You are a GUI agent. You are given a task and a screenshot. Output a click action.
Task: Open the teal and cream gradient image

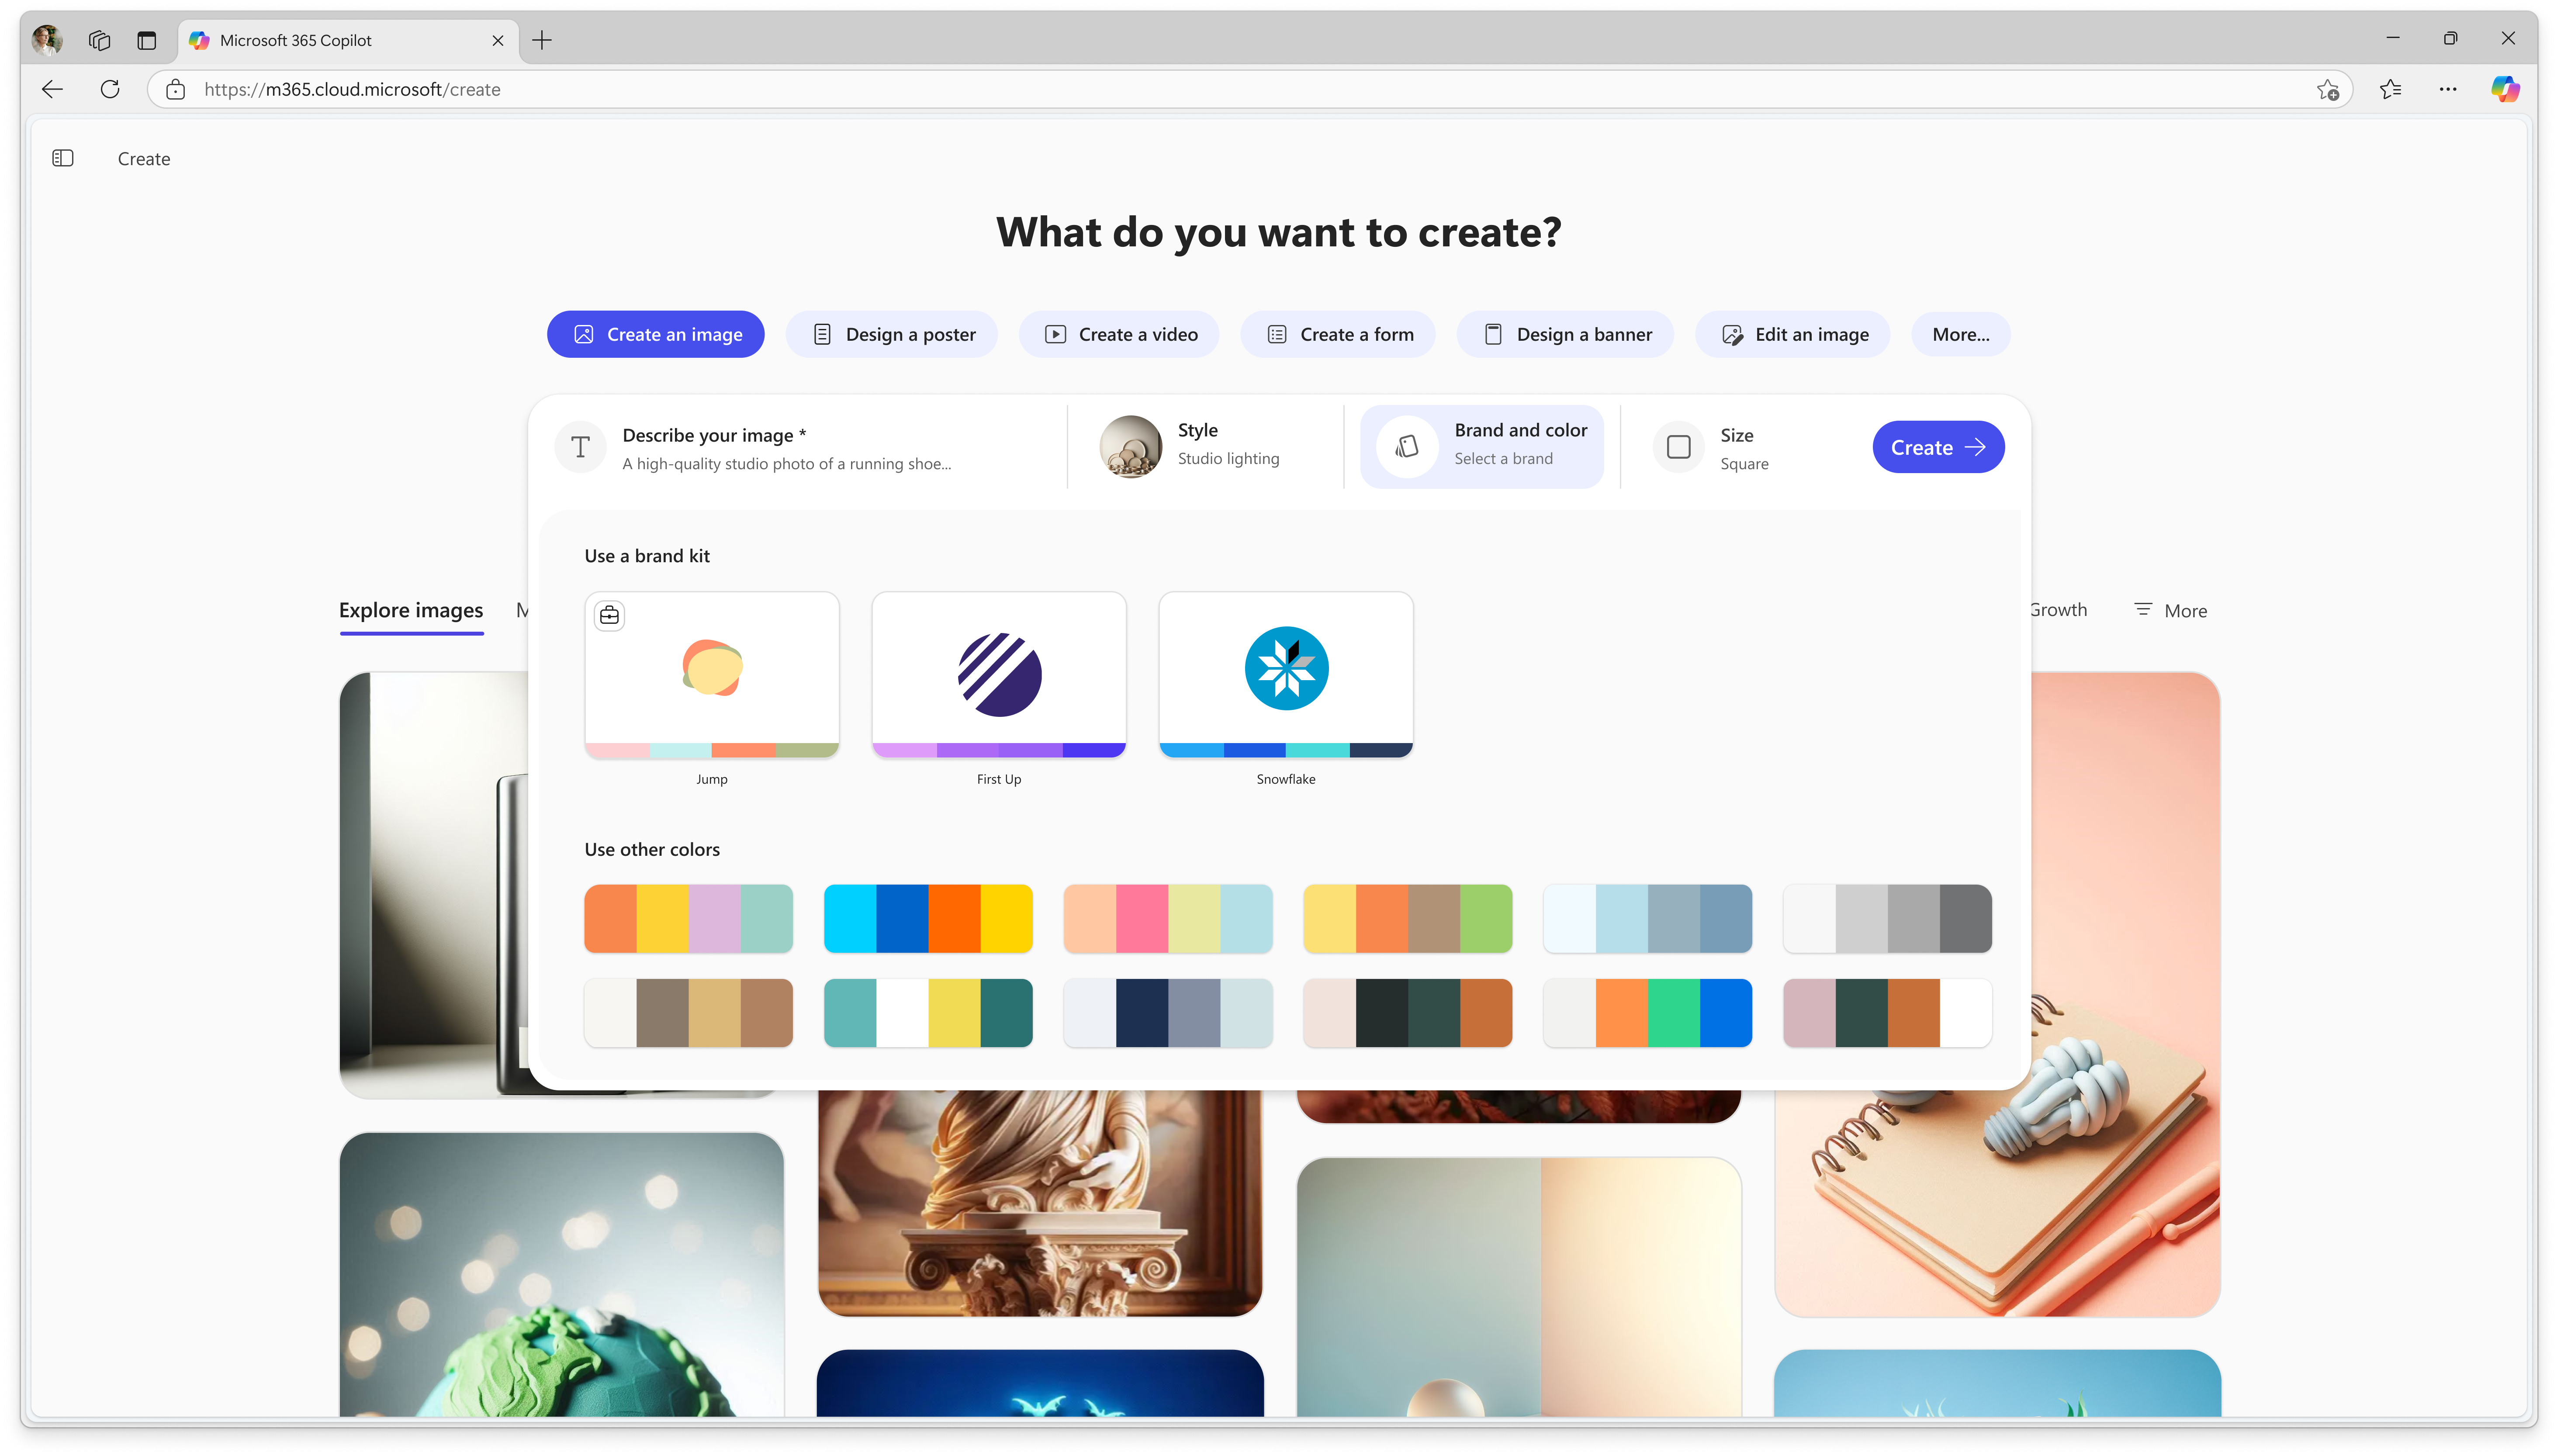point(1519,1287)
